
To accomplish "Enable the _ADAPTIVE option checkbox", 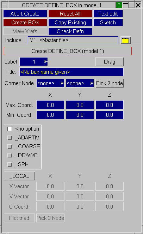I will (10, 138).
